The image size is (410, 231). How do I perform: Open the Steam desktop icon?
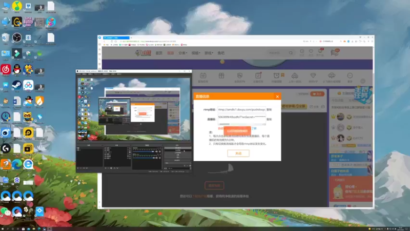point(17,85)
